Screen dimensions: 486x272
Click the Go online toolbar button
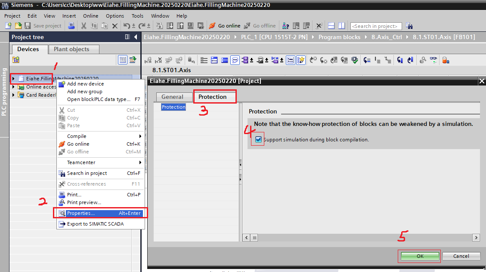(x=224, y=26)
